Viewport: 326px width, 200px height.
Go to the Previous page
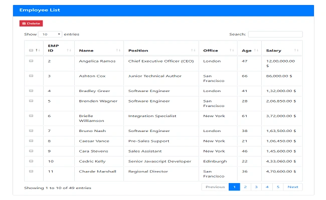[215, 187]
